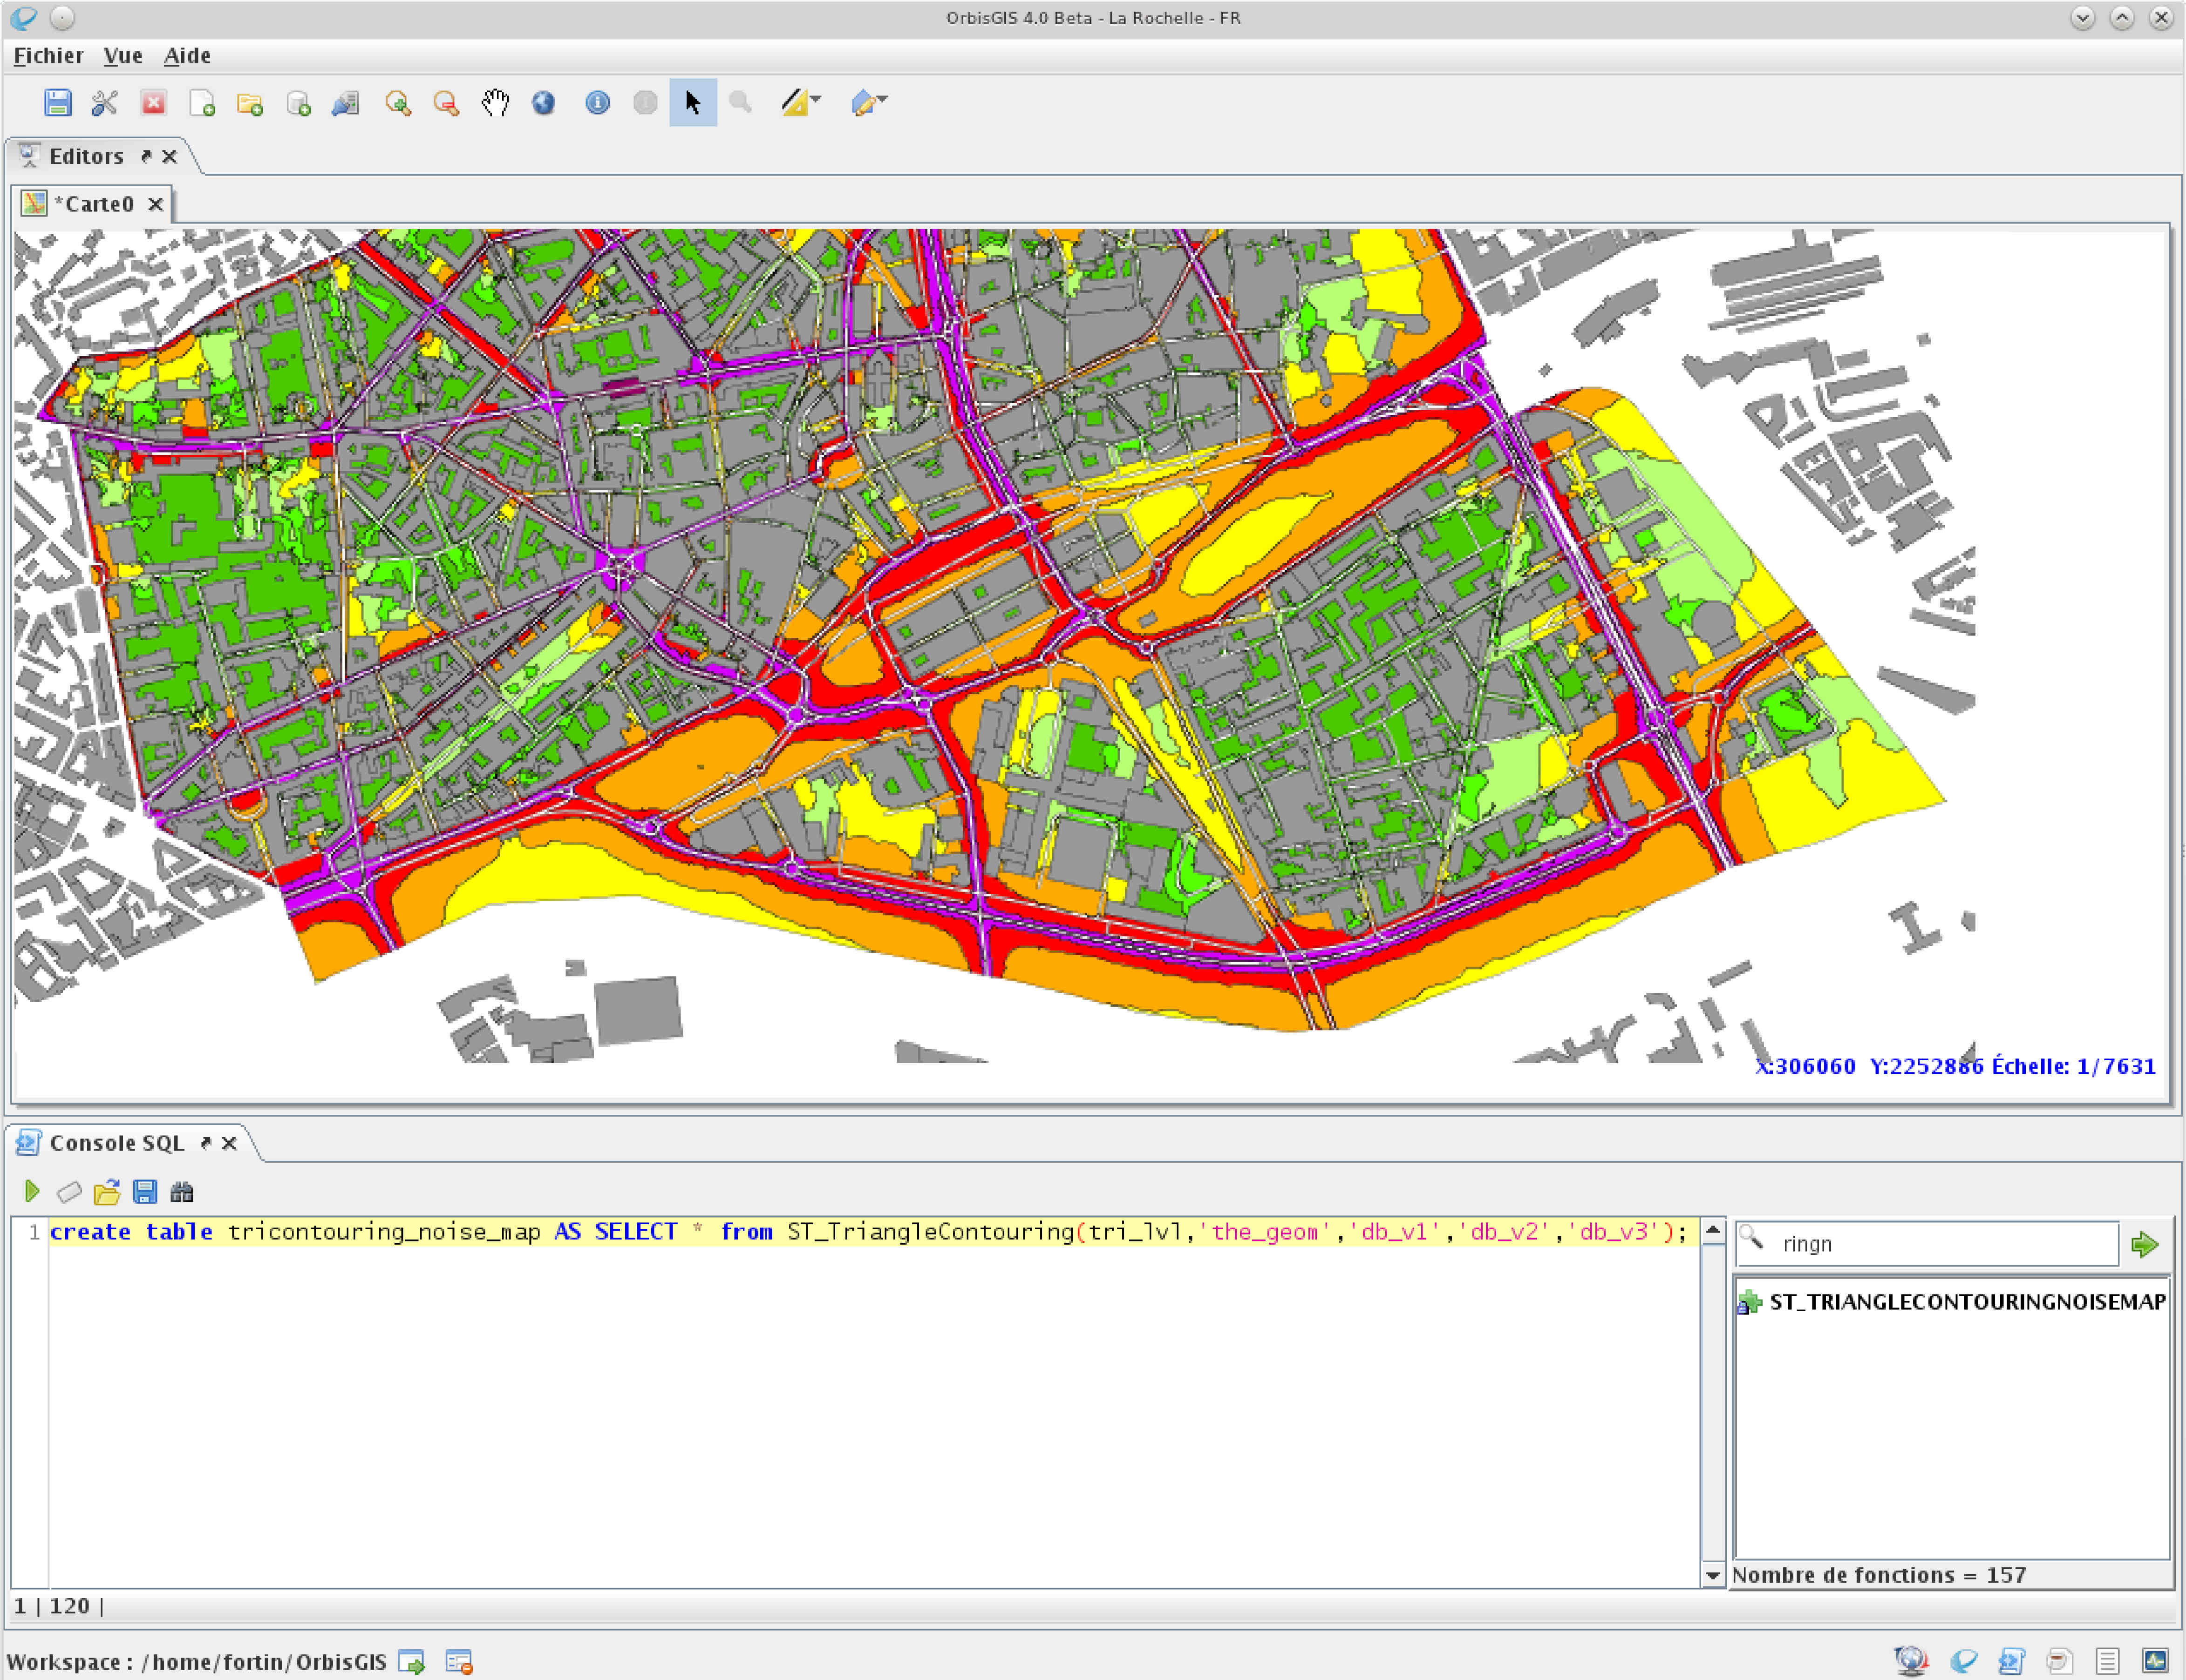Click the change workspace icon with green arrow
The height and width of the screenshot is (1680, 2186).
(411, 1662)
